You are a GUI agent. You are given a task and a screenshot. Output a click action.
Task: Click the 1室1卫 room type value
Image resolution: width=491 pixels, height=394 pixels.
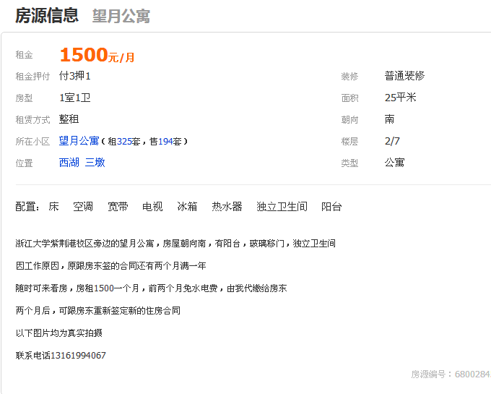(x=74, y=98)
